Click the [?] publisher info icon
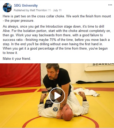Screen dimensions: 114x128 pyautogui.click(x=49, y=10)
